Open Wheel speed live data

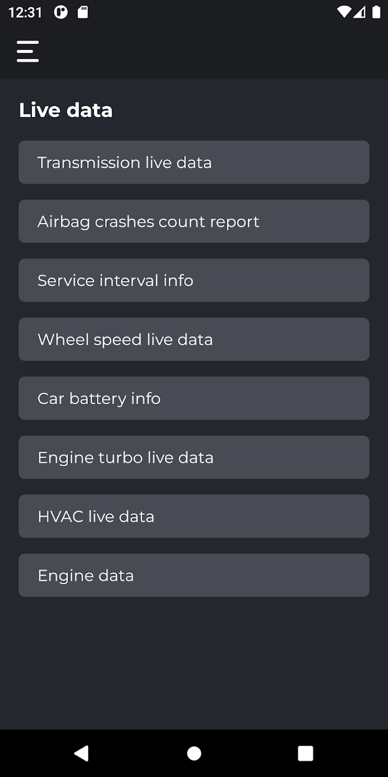[x=194, y=339]
